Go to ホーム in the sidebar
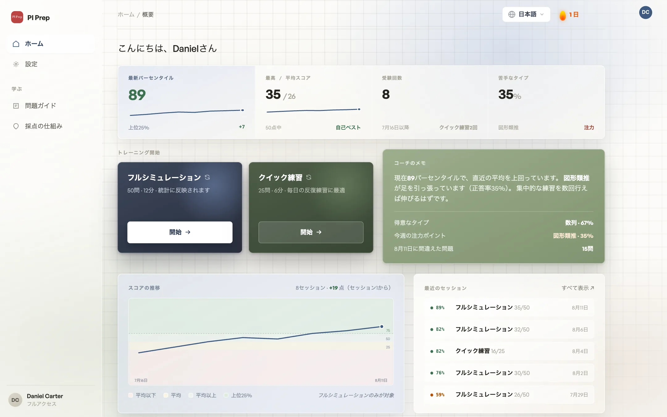667x417 pixels. coord(51,44)
